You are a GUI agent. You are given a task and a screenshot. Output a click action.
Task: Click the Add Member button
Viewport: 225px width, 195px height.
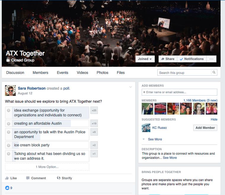point(205,128)
